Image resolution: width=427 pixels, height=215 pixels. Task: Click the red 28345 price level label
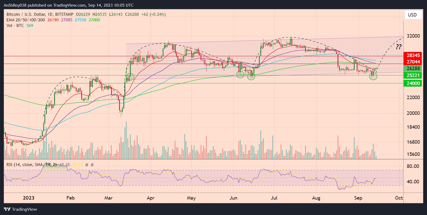click(413, 55)
